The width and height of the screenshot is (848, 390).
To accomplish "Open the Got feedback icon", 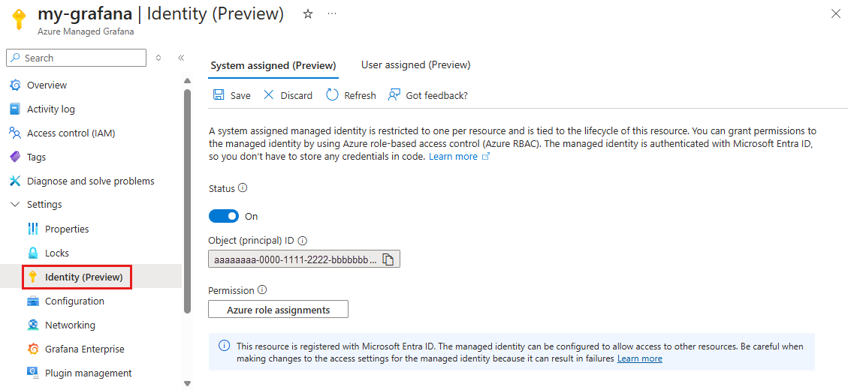I will point(394,95).
